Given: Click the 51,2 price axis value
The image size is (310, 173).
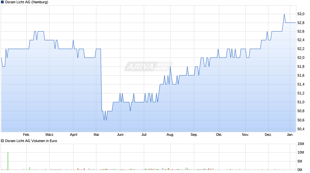Looking at the screenshot, I should point(301,93).
